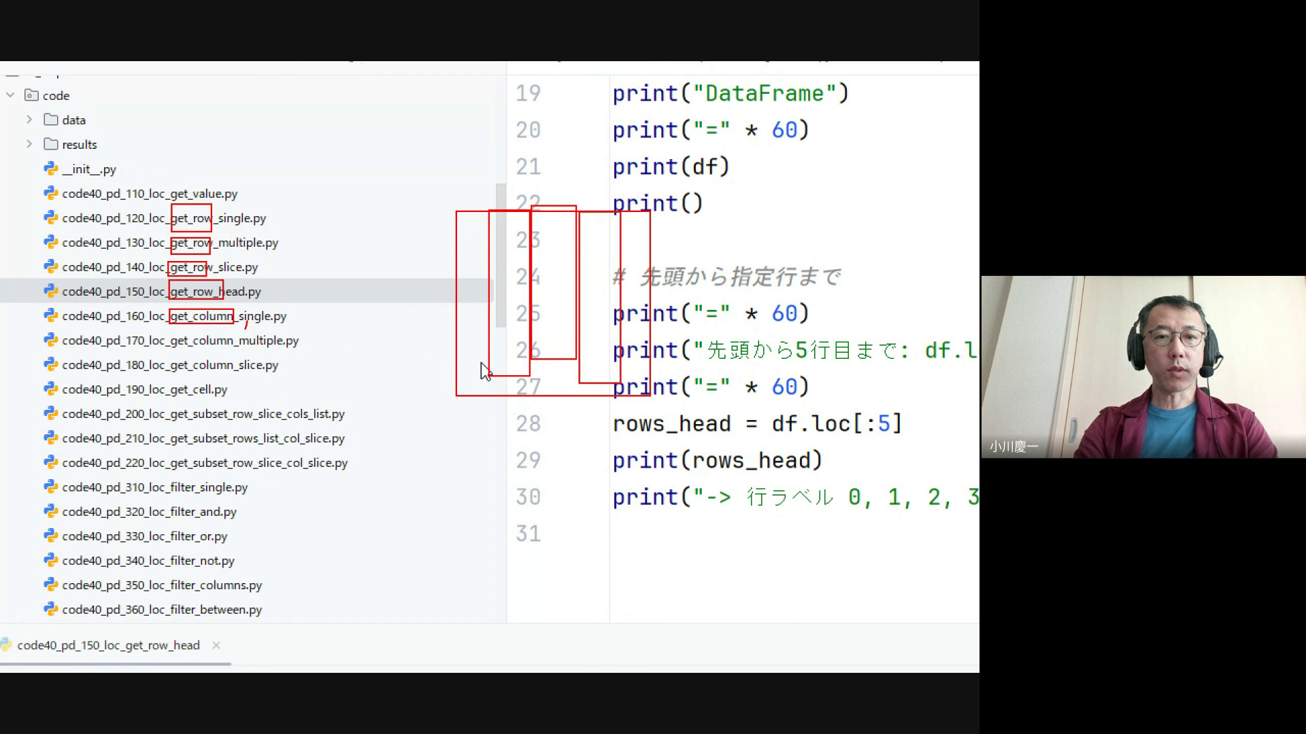Image resolution: width=1306 pixels, height=734 pixels.
Task: Click the data folder icon
Action: click(51, 120)
